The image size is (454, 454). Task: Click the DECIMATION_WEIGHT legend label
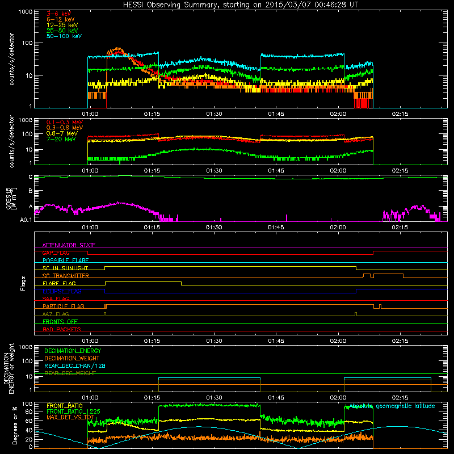click(72, 358)
